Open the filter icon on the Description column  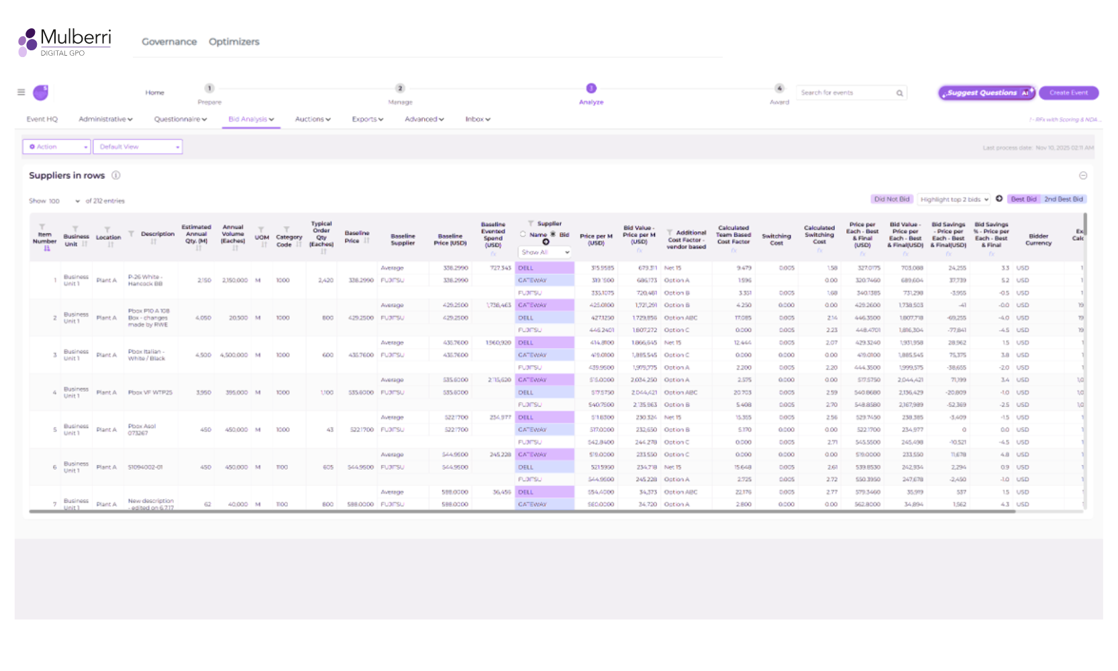[x=132, y=233]
